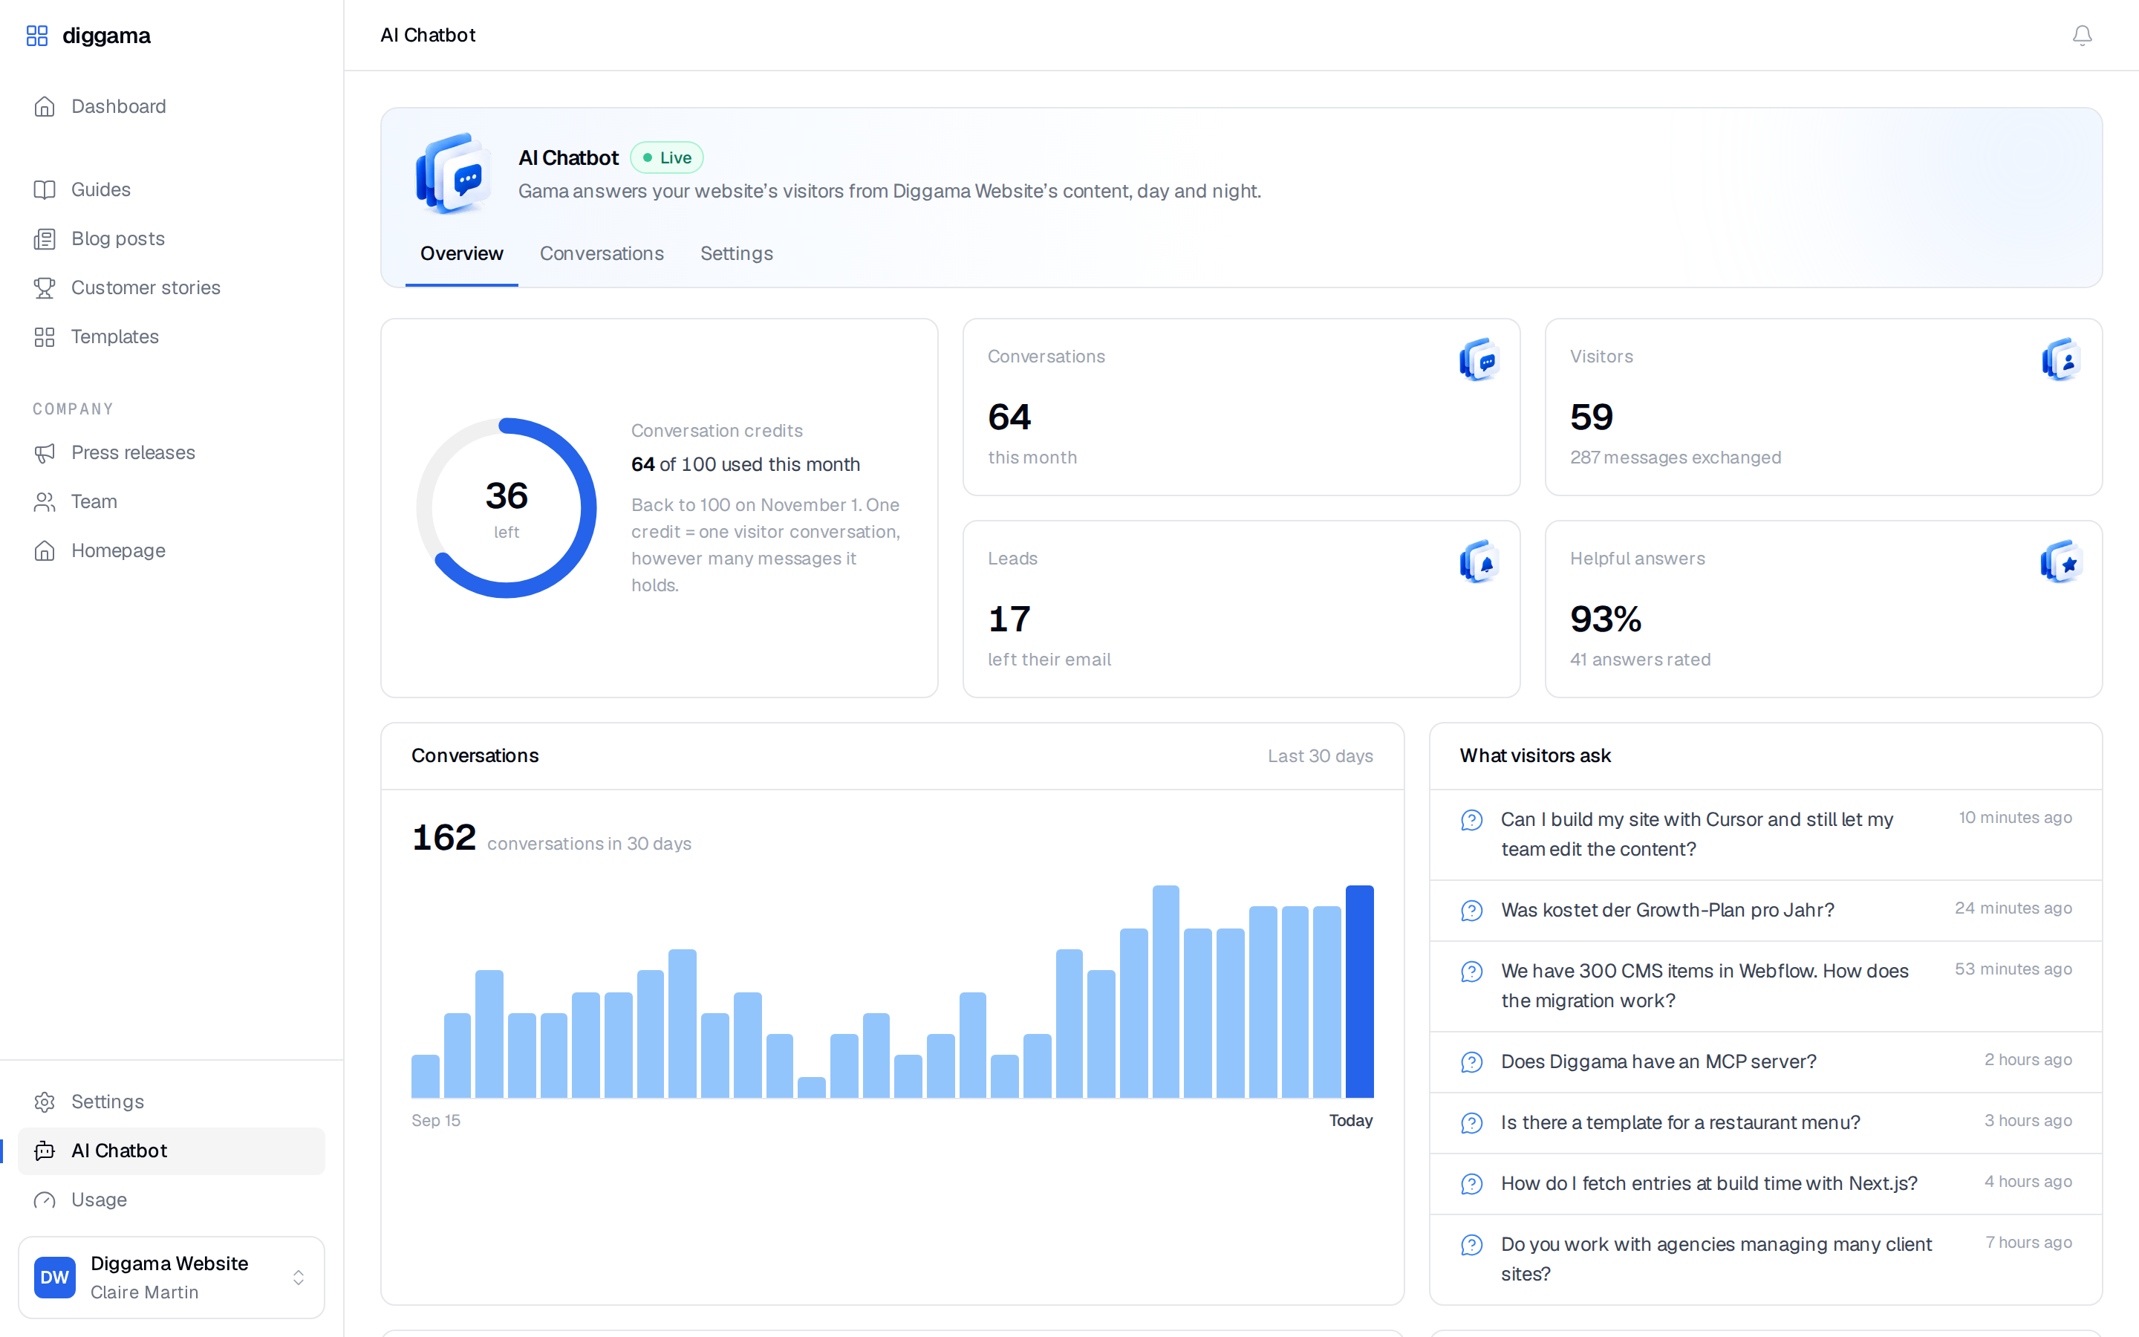Open Blog posts in the sidebar
Viewport: 2139px width, 1337px height.
172,238
